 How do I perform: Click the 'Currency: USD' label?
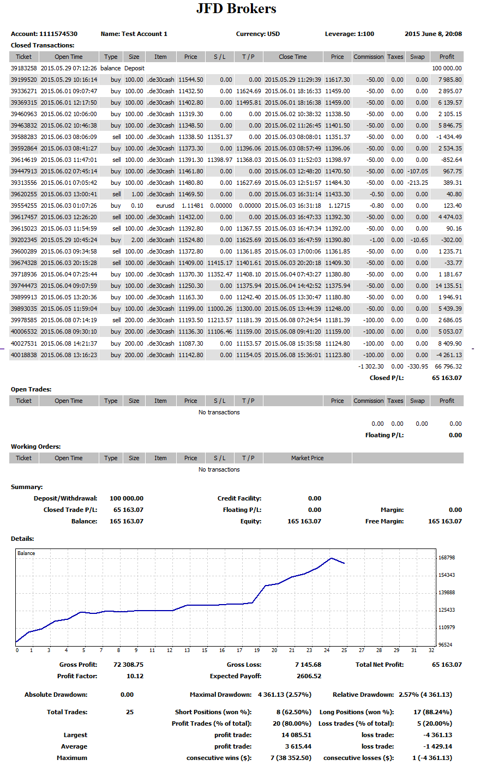point(258,34)
